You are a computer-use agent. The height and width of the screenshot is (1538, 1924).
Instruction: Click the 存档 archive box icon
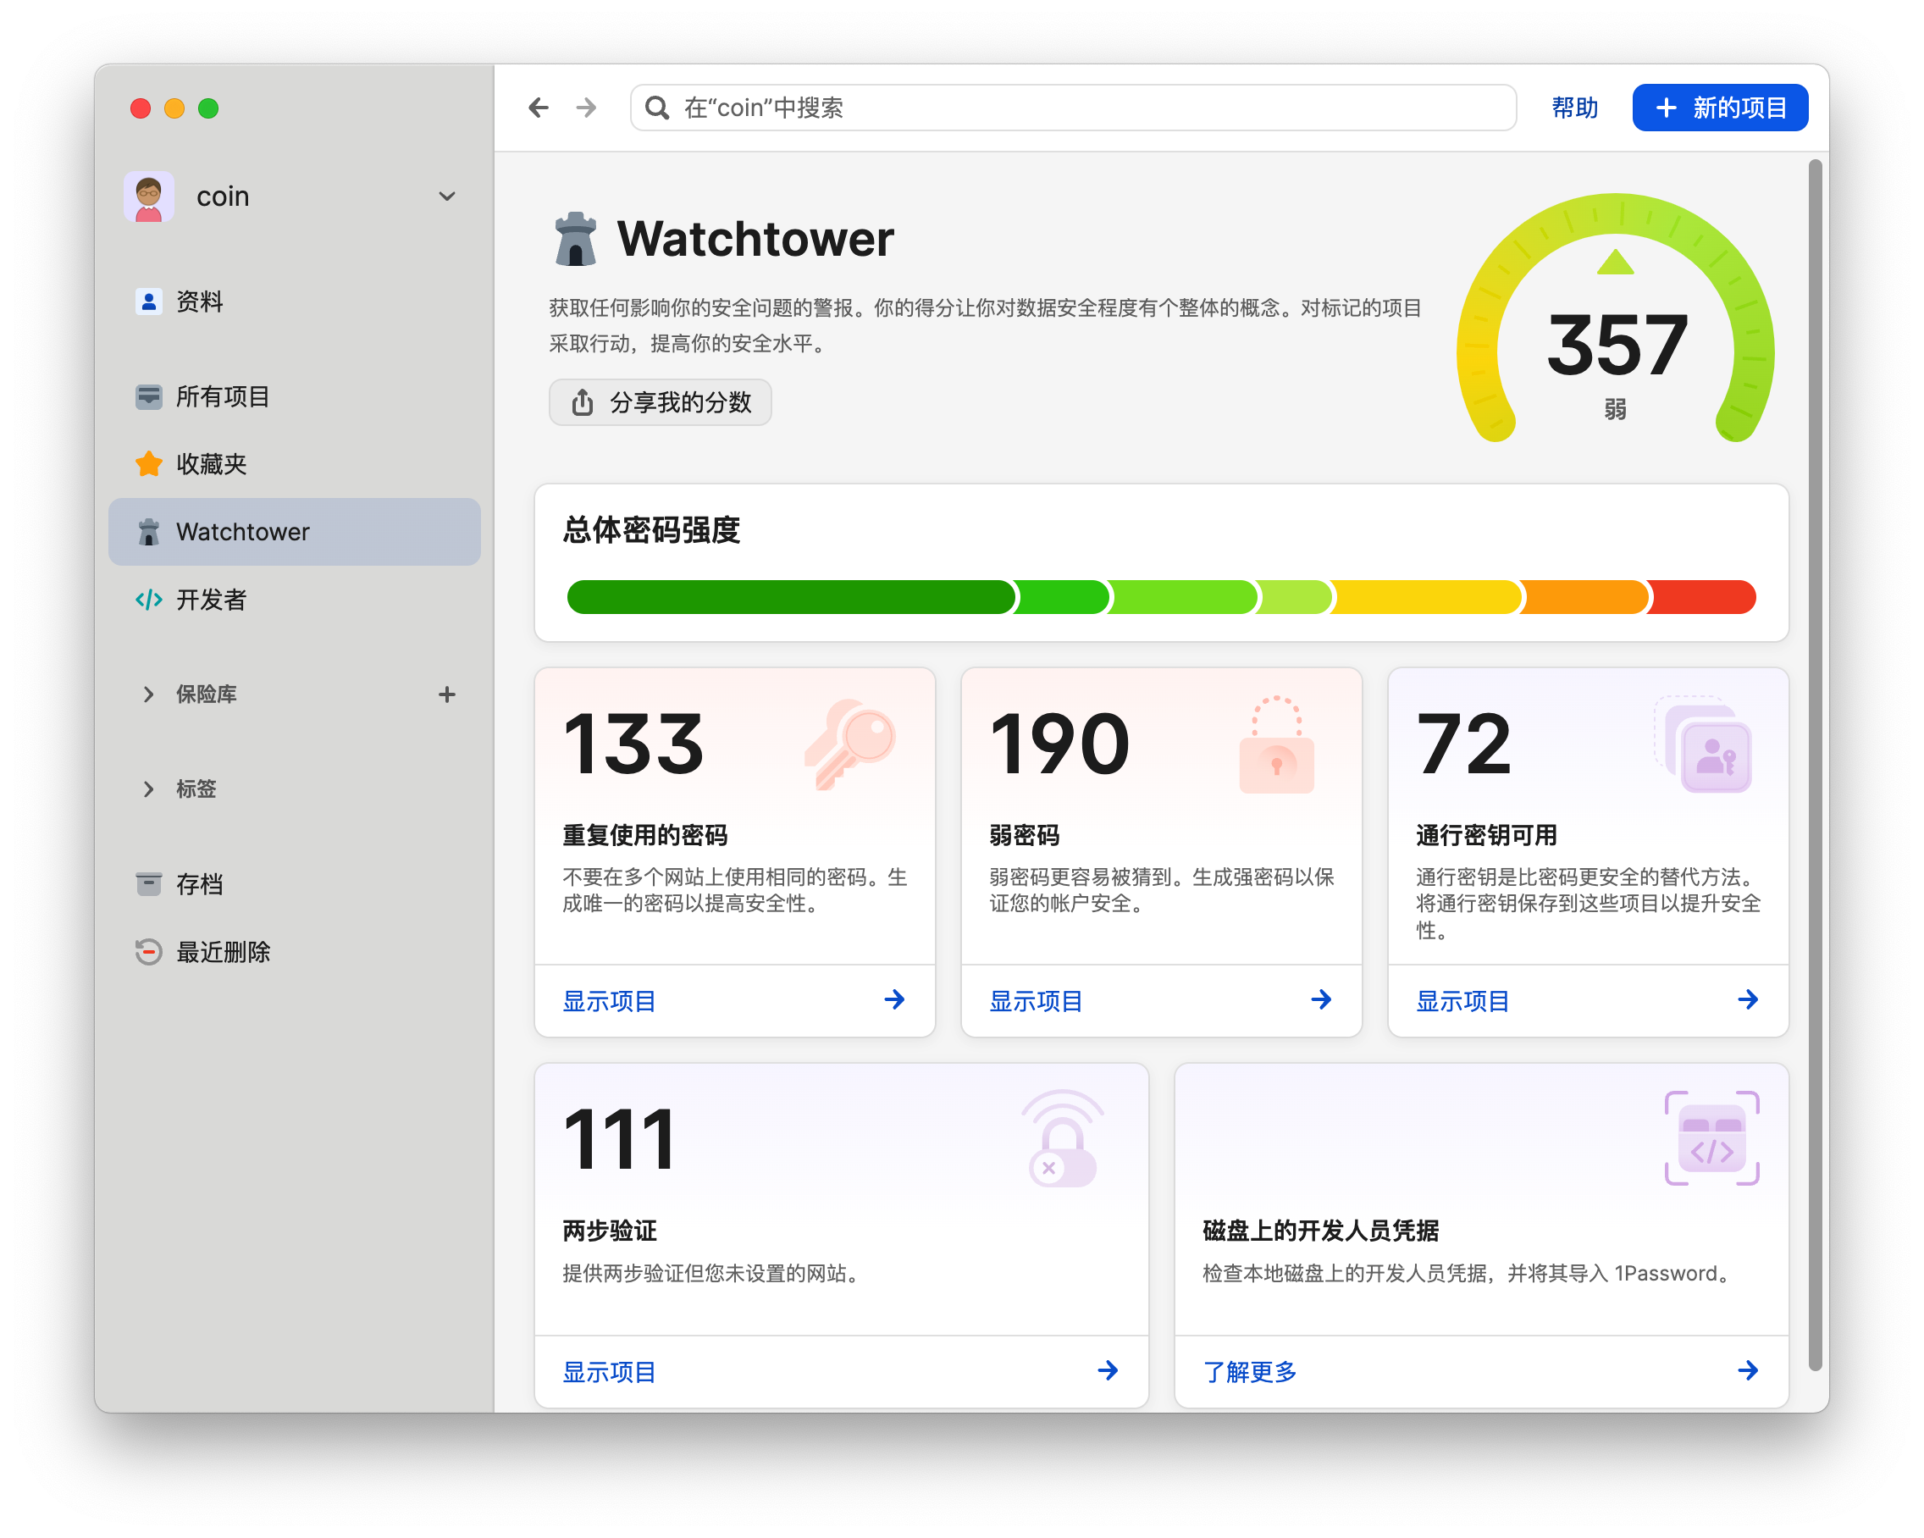(x=148, y=884)
